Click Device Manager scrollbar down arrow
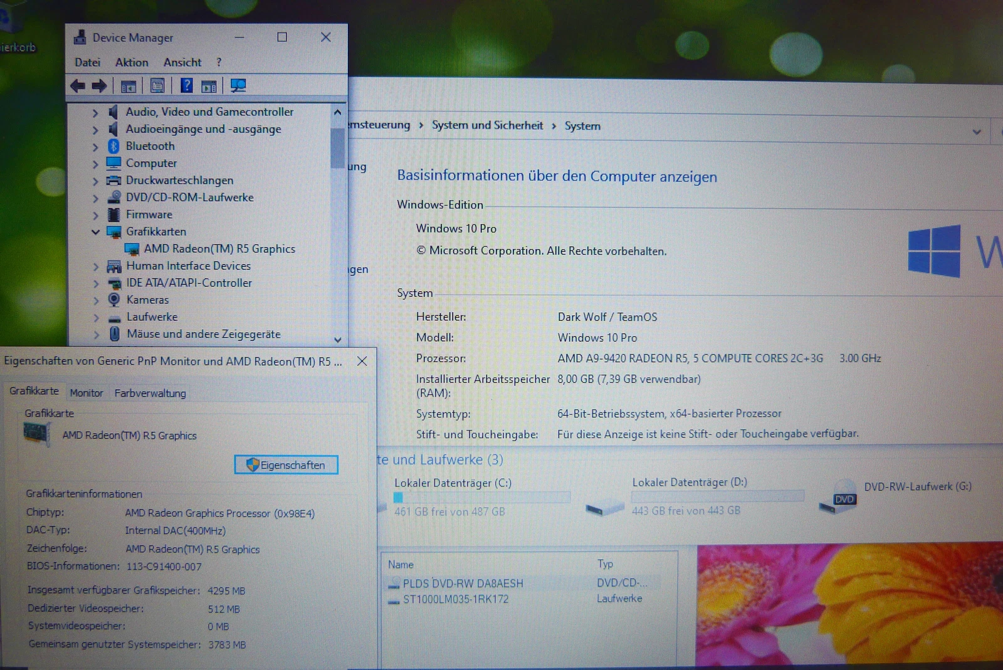 click(338, 340)
